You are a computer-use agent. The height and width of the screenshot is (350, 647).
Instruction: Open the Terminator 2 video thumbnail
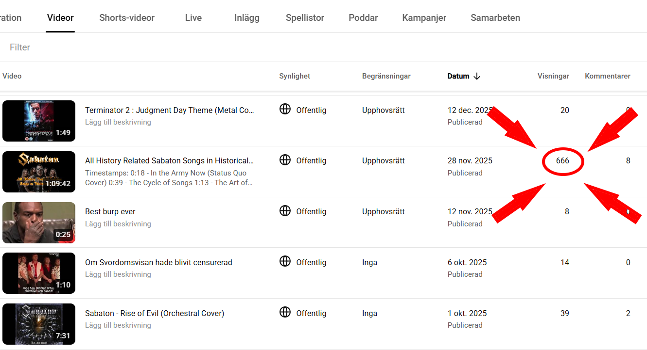tap(39, 121)
